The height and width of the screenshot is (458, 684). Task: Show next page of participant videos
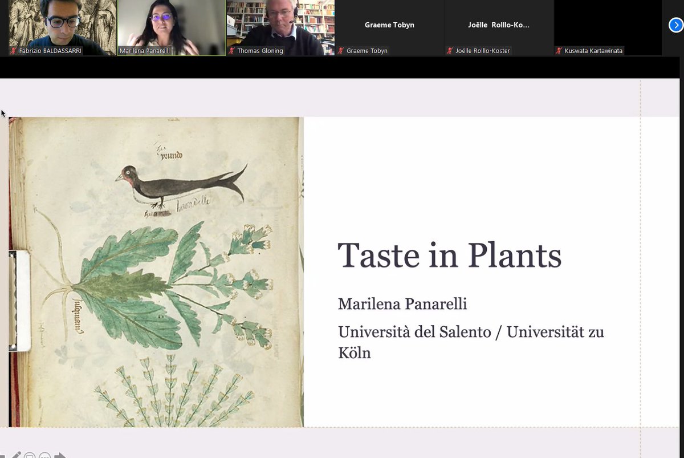point(675,25)
